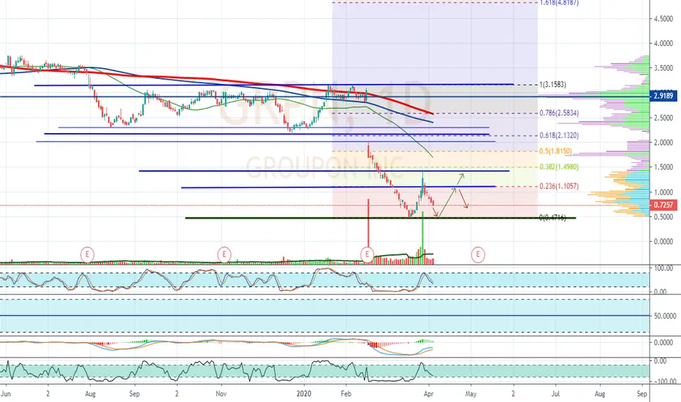Click the red 0.7257 last price label
This screenshot has width=681, height=402.
pyautogui.click(x=663, y=205)
